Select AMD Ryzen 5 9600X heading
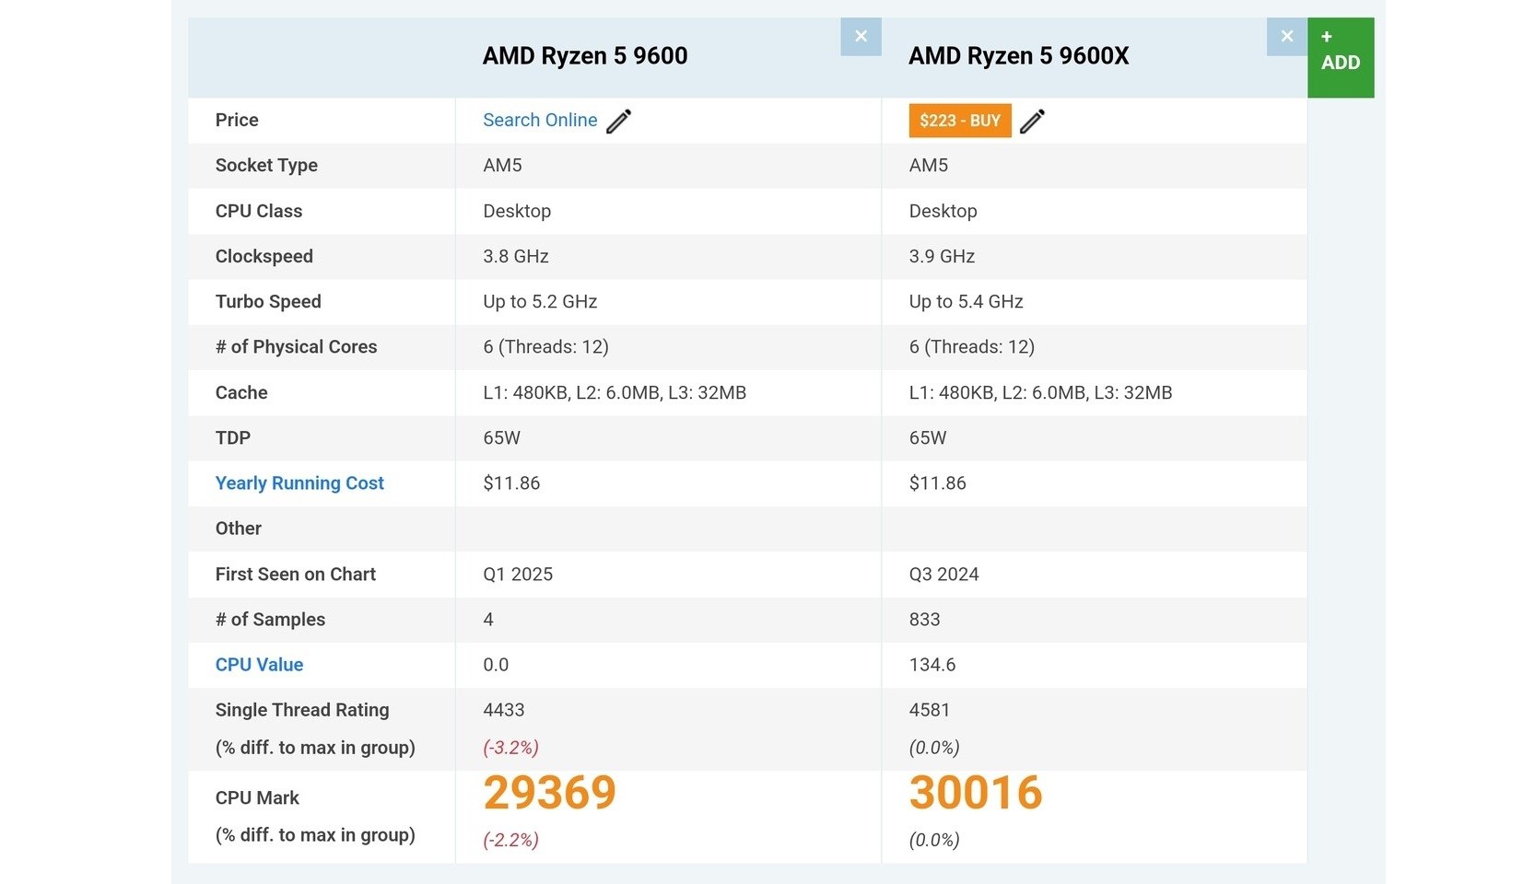Image resolution: width=1535 pixels, height=884 pixels. pyautogui.click(x=1018, y=56)
